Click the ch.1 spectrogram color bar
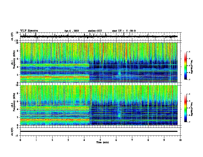Viewport: 203px width, 157px height. (x=185, y=66)
